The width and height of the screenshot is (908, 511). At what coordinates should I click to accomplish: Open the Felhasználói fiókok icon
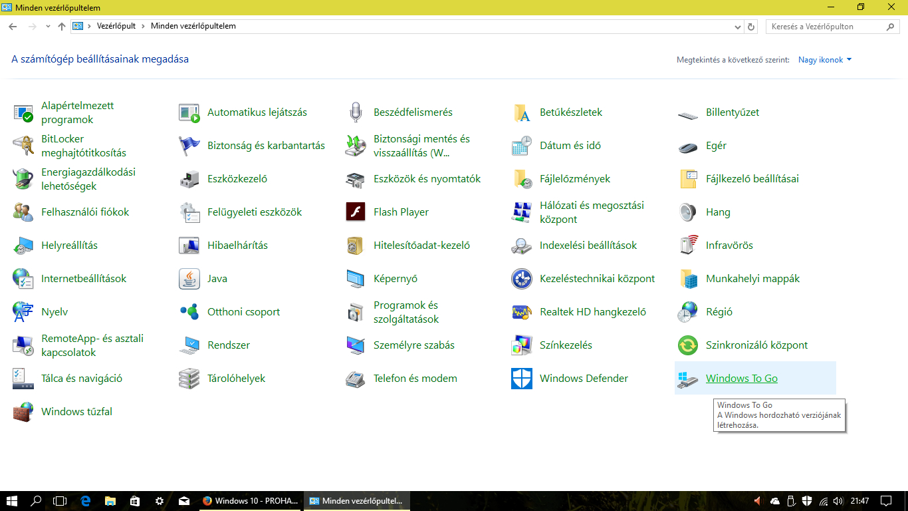23,212
